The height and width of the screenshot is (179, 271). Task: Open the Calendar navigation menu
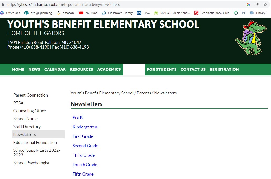[55, 69]
